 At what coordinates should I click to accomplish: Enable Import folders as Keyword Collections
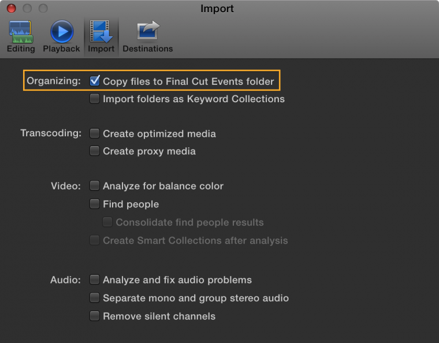(95, 99)
